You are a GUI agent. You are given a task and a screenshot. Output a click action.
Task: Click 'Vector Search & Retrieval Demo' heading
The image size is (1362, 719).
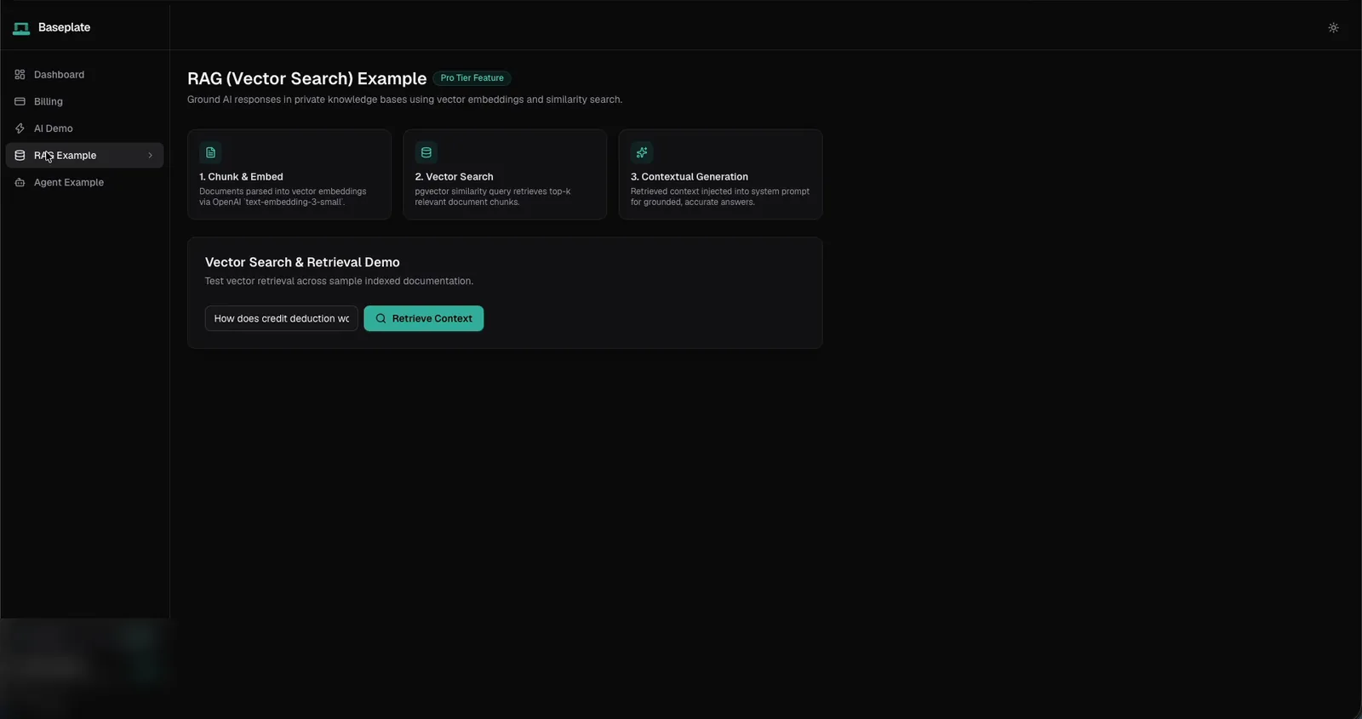coord(302,263)
